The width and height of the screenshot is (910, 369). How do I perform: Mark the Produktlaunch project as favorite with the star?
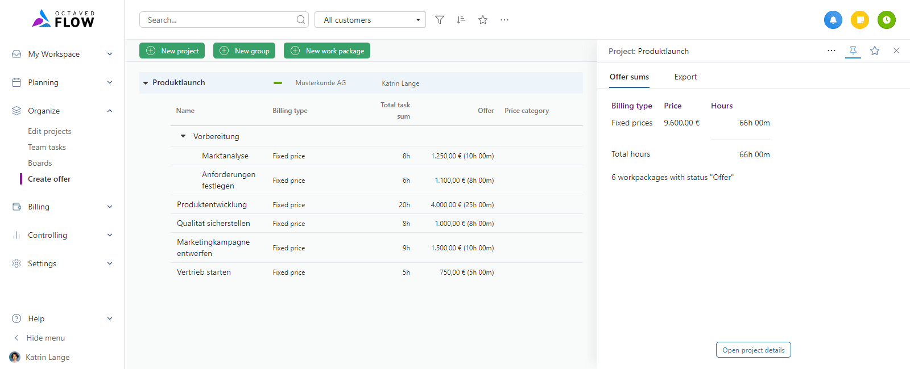tap(875, 51)
